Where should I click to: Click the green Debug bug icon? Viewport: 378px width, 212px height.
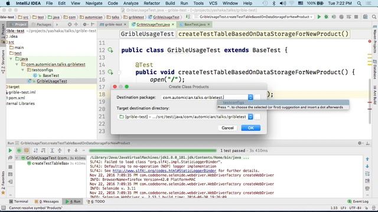327,17
